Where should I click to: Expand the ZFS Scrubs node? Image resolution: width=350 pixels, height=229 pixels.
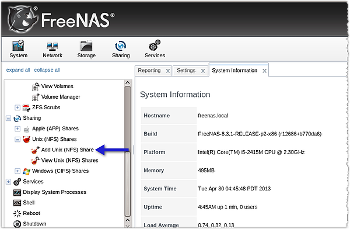(17, 107)
